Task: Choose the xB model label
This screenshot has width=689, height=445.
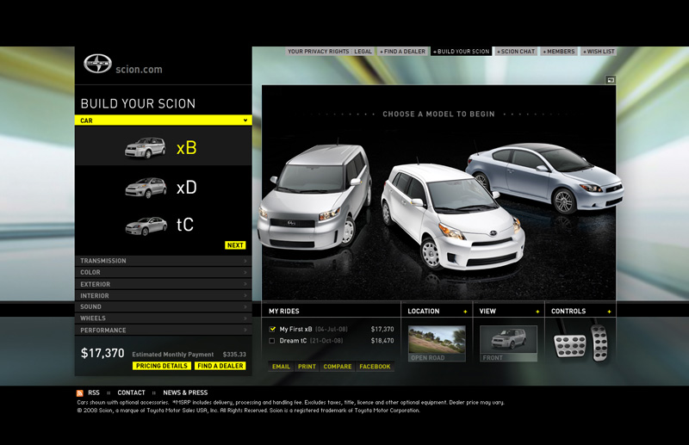Action: (x=186, y=148)
